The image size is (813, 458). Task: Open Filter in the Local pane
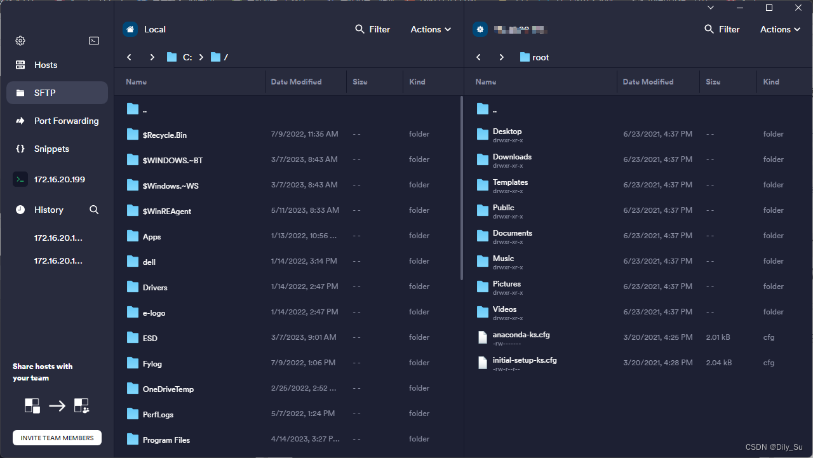373,29
